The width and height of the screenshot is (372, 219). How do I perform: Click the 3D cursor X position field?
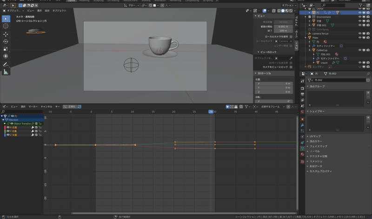(x=273, y=83)
